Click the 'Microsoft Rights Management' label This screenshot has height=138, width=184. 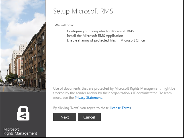[x=20, y=131]
